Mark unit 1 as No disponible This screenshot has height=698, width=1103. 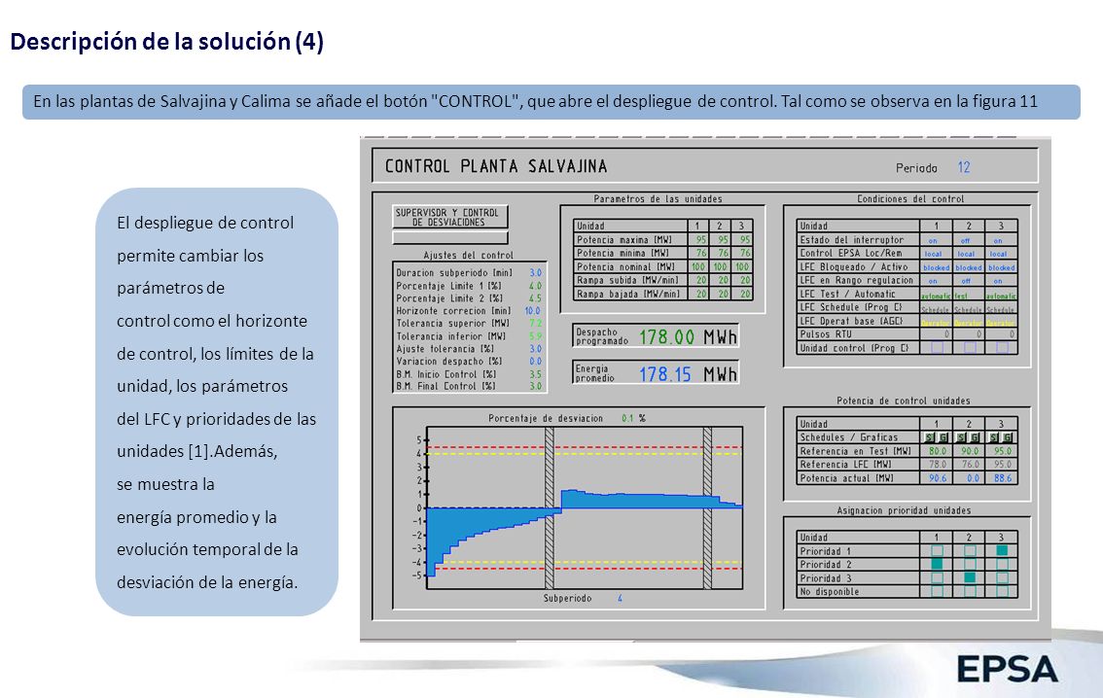(x=937, y=591)
